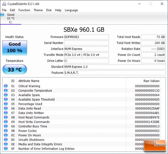Click the status orb for Power On Hours row 0C
This screenshot has width=168, height=154.
6,135
